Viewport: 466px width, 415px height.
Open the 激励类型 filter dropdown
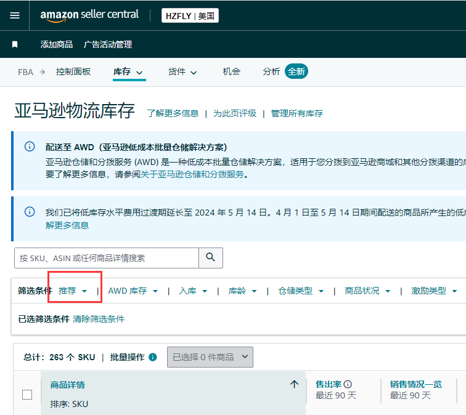pyautogui.click(x=434, y=291)
